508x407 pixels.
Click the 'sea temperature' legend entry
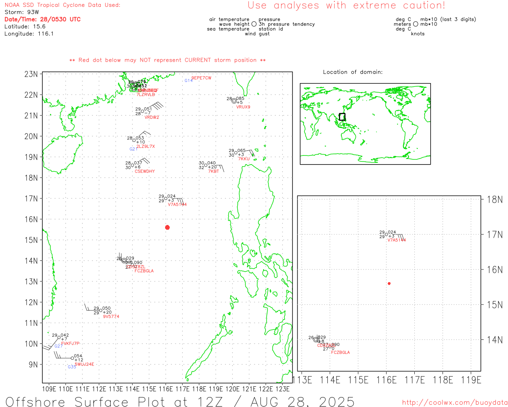click(x=228, y=29)
